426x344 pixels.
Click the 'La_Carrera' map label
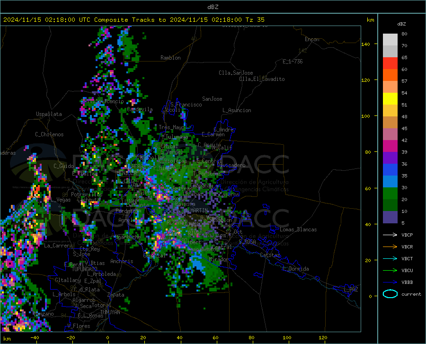click(x=58, y=246)
